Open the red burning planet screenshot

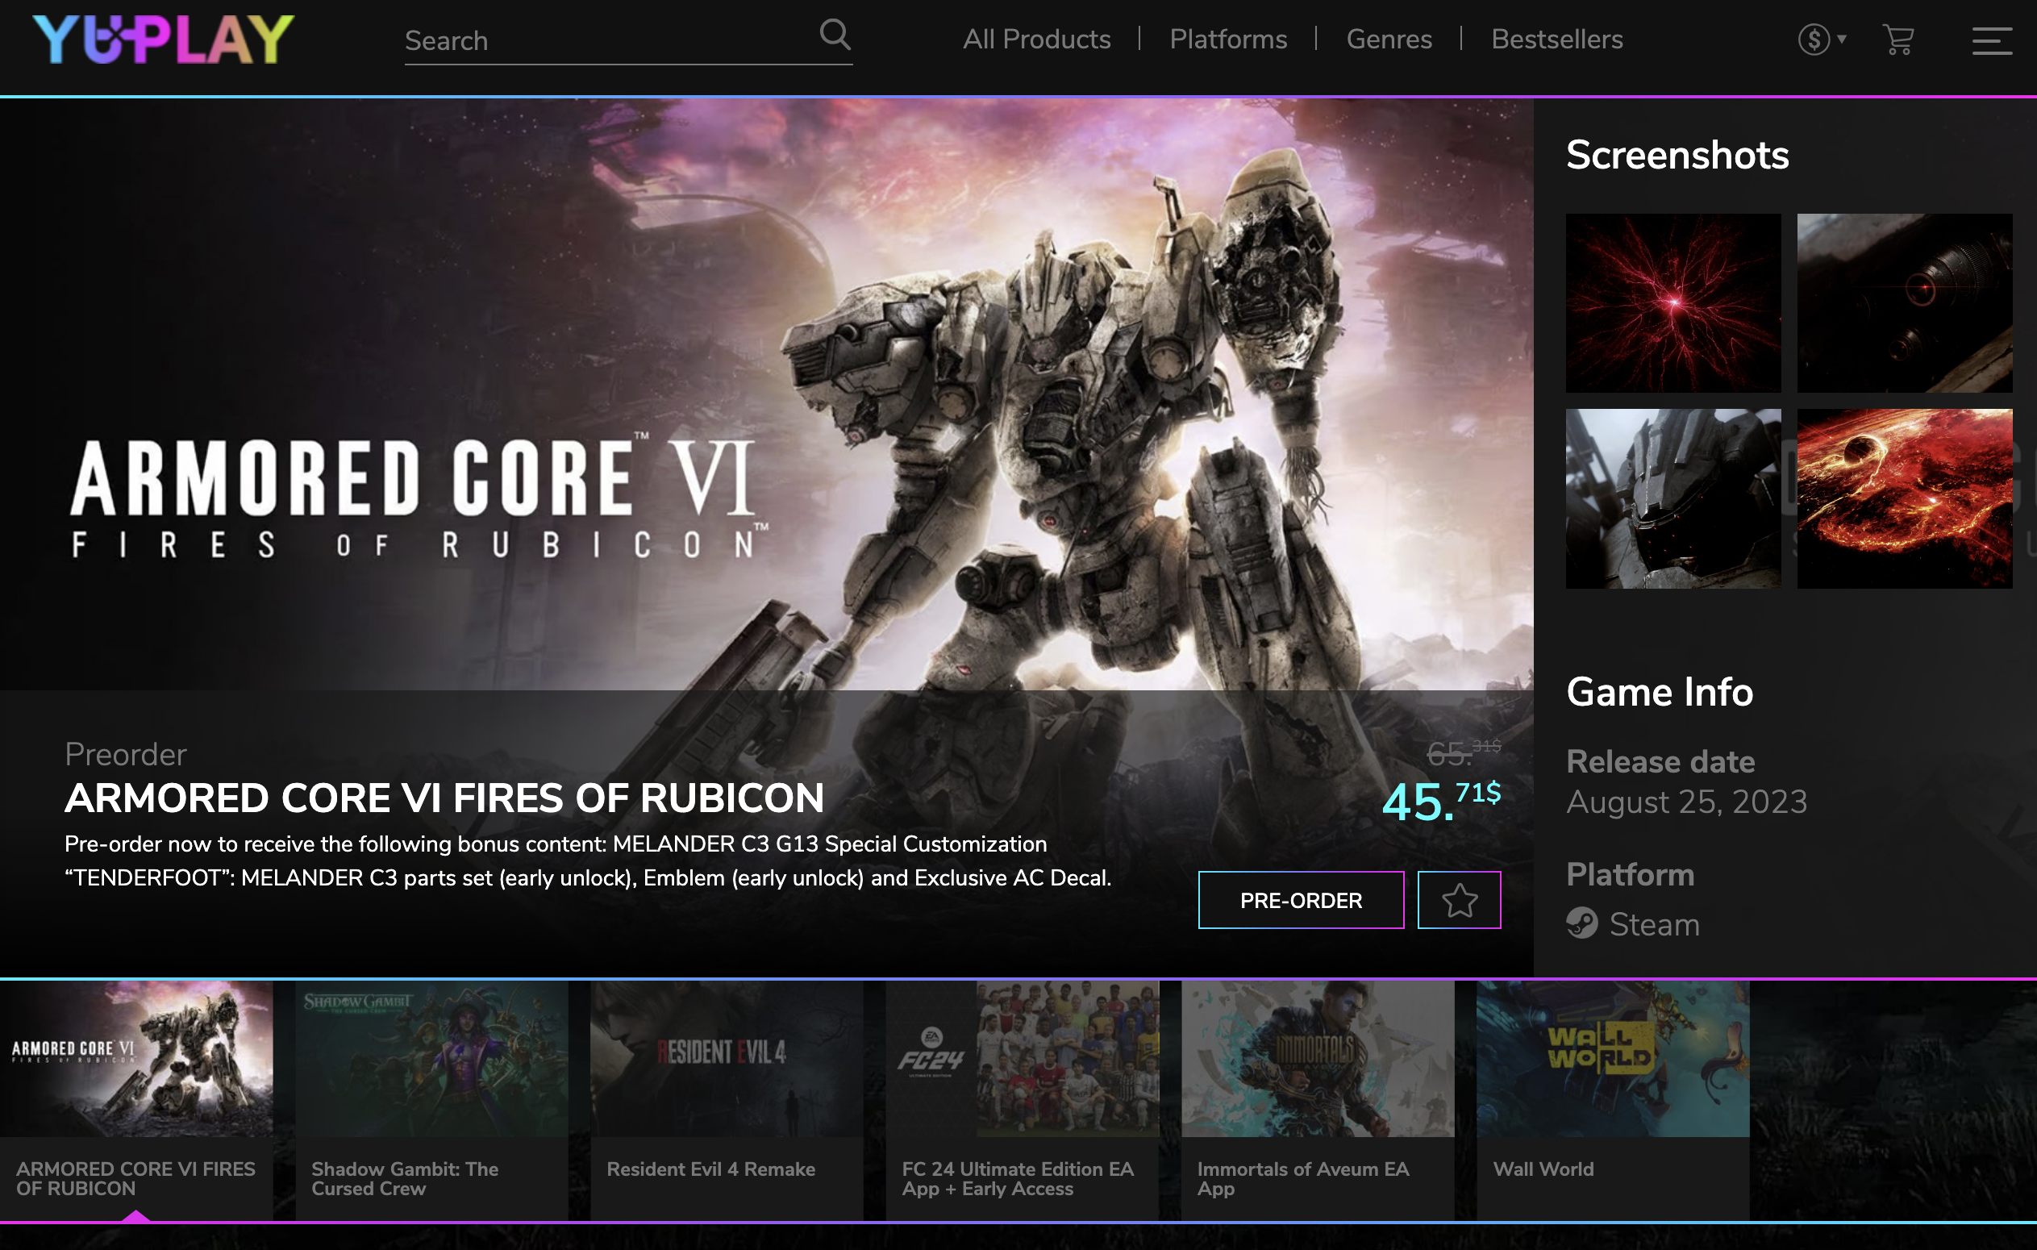click(x=1905, y=498)
